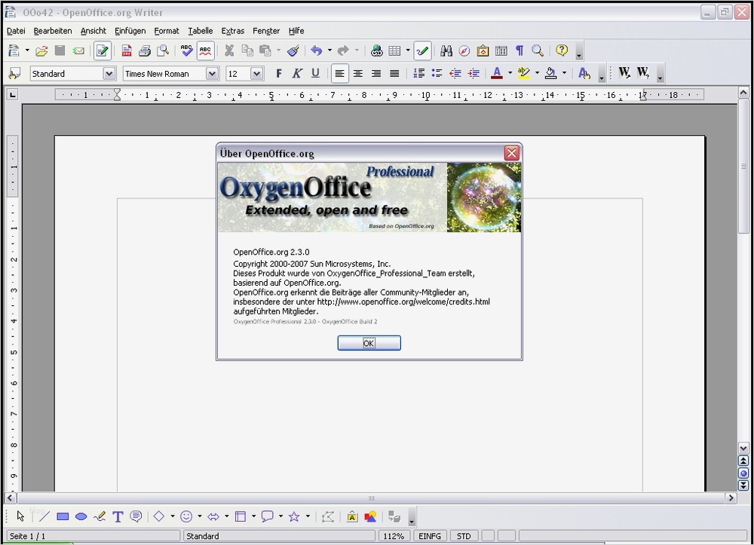754x545 pixels.
Task: Open the Tabelle menu
Action: tap(200, 31)
